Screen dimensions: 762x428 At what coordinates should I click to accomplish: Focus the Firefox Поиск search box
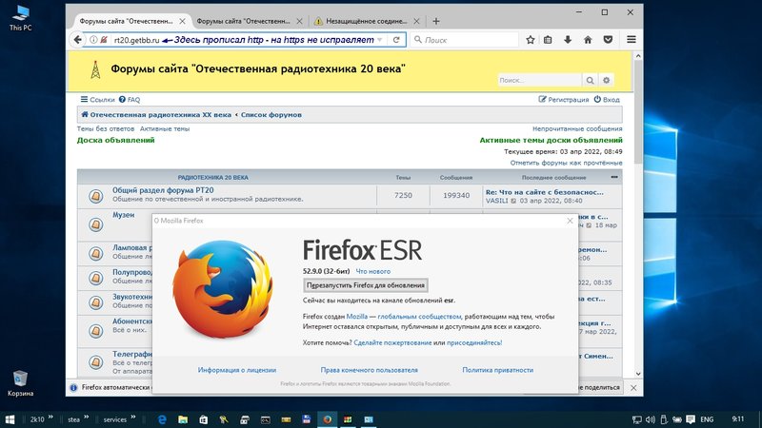[x=464, y=40]
